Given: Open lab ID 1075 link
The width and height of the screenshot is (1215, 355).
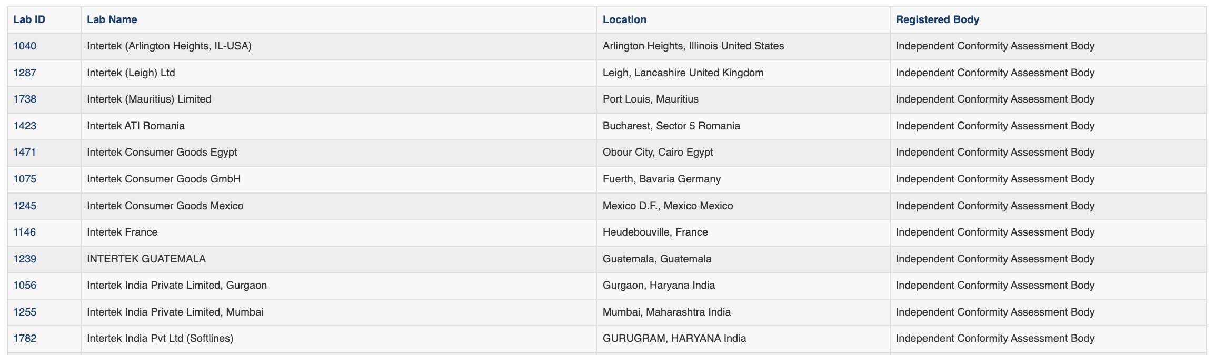Looking at the screenshot, I should coord(25,179).
